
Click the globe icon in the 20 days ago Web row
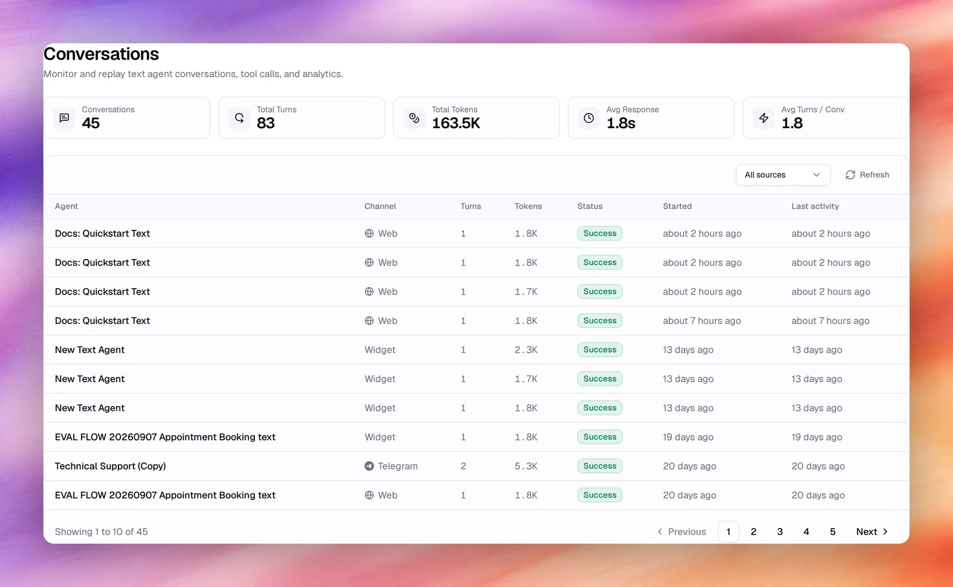[369, 495]
